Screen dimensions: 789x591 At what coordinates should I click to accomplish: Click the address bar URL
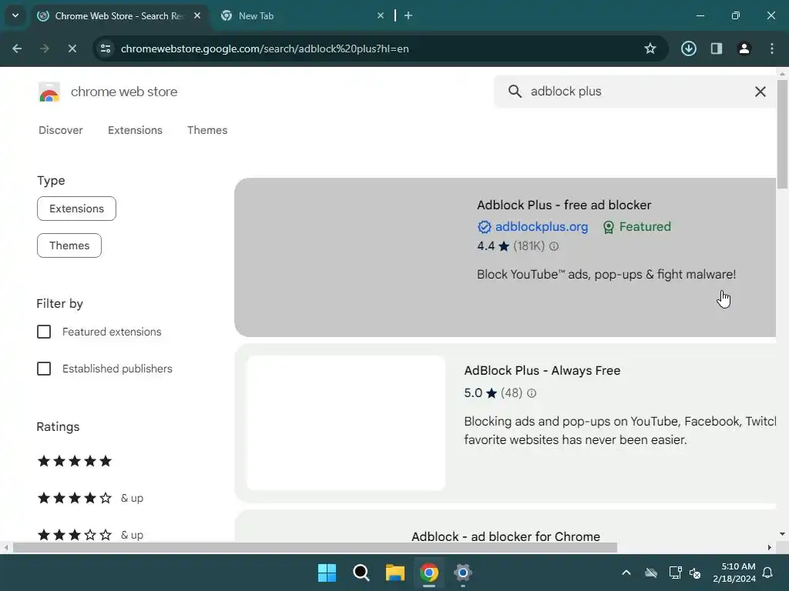tap(265, 48)
